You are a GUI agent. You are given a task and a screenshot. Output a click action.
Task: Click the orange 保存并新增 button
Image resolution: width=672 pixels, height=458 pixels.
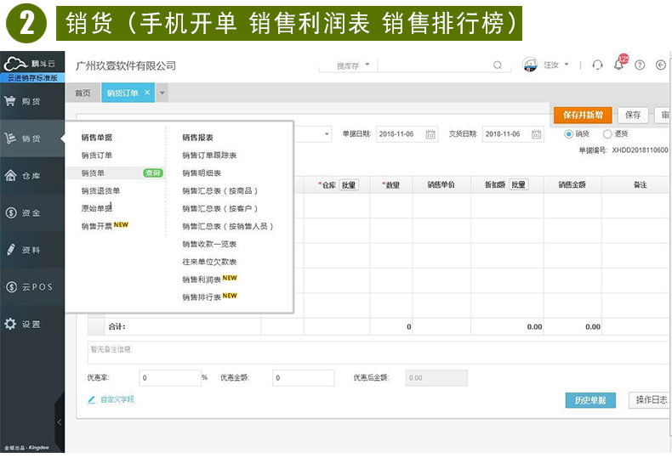(x=583, y=116)
